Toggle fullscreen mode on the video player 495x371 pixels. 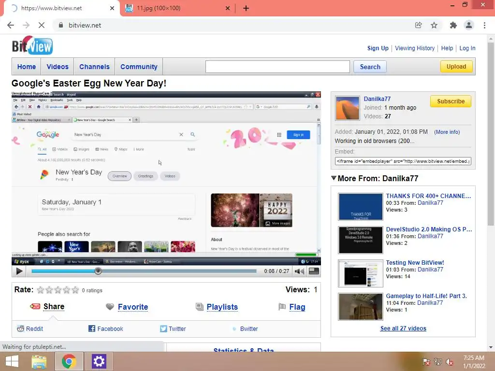tap(314, 271)
